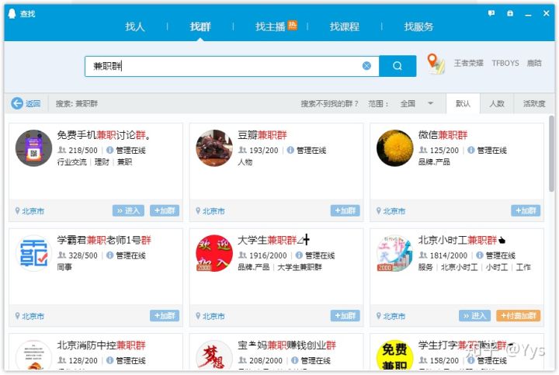The height and width of the screenshot is (375, 559).
Task: Click the 理财 tag
Action: (102, 161)
